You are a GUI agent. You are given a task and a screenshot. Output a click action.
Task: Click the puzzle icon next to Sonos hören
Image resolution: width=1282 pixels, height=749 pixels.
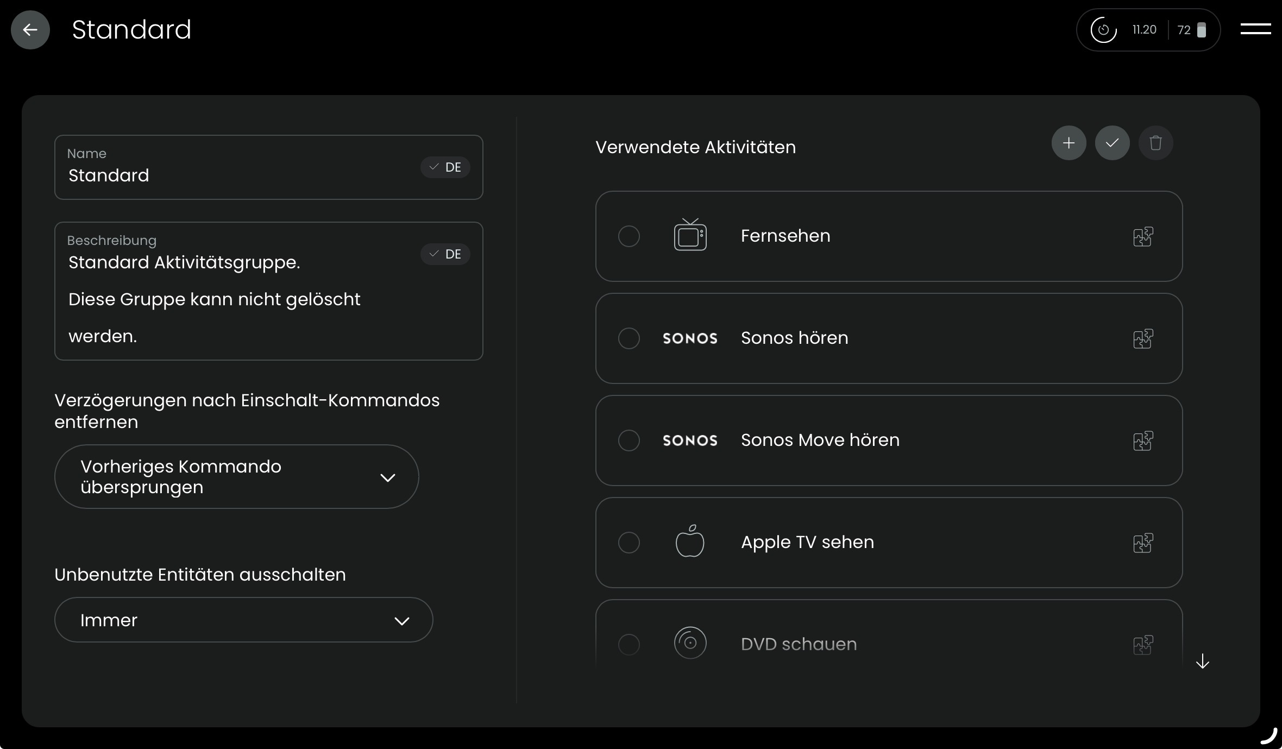[x=1143, y=338]
